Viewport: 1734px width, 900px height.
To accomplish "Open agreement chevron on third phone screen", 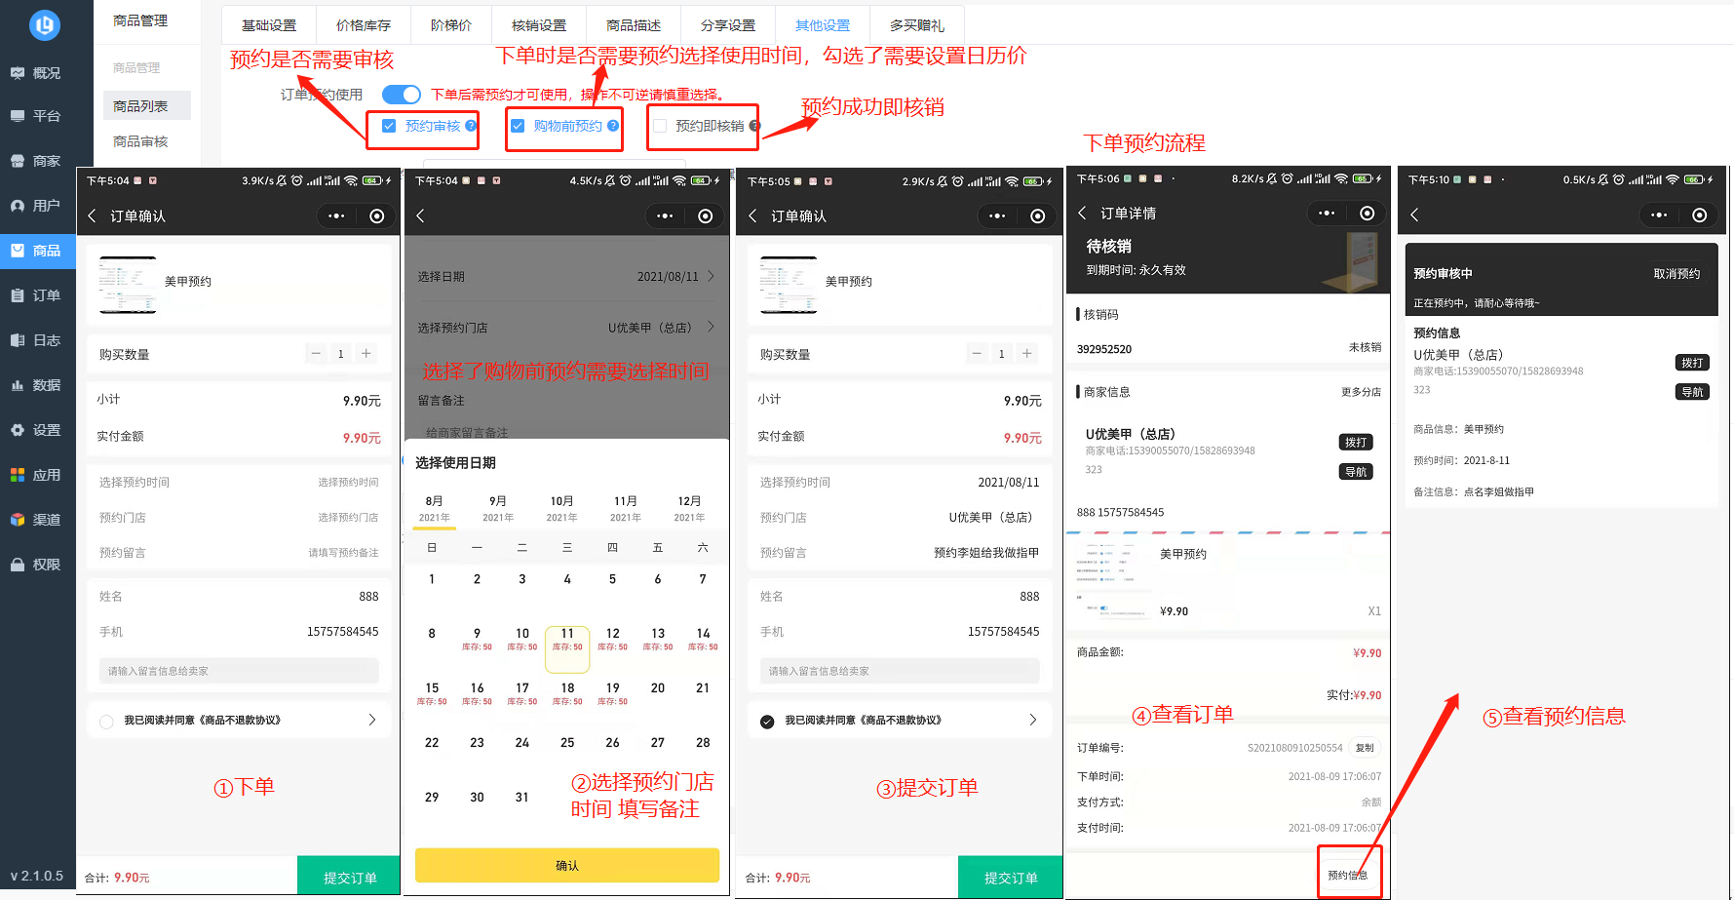I will [x=1033, y=720].
